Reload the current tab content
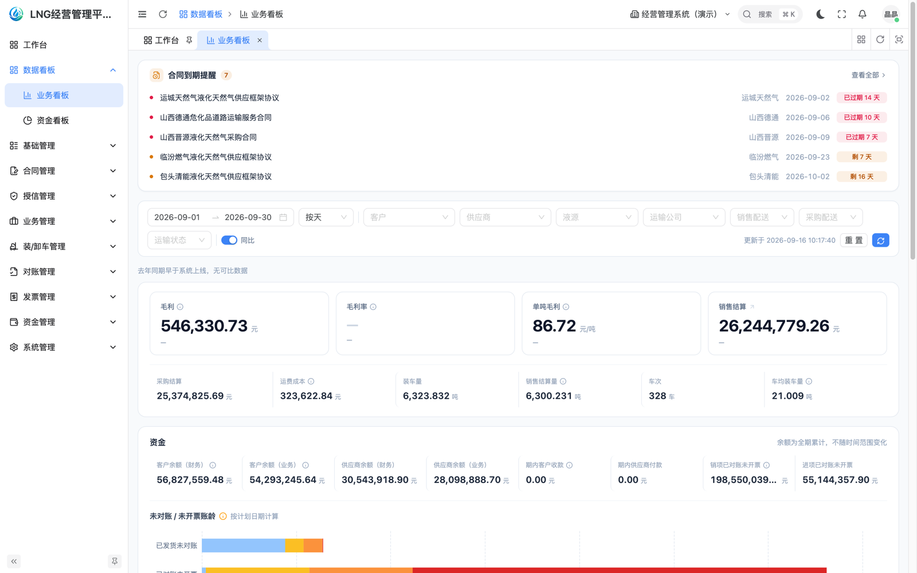Screen dimensions: 917x573 [880, 40]
